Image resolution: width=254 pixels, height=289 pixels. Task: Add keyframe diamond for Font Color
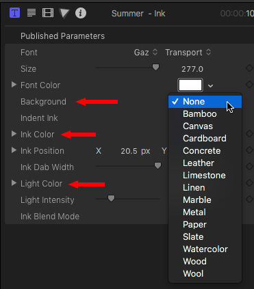249,85
